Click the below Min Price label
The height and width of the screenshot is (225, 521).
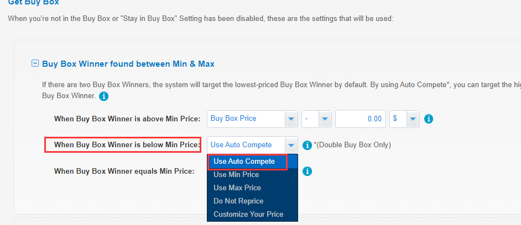[x=127, y=145]
